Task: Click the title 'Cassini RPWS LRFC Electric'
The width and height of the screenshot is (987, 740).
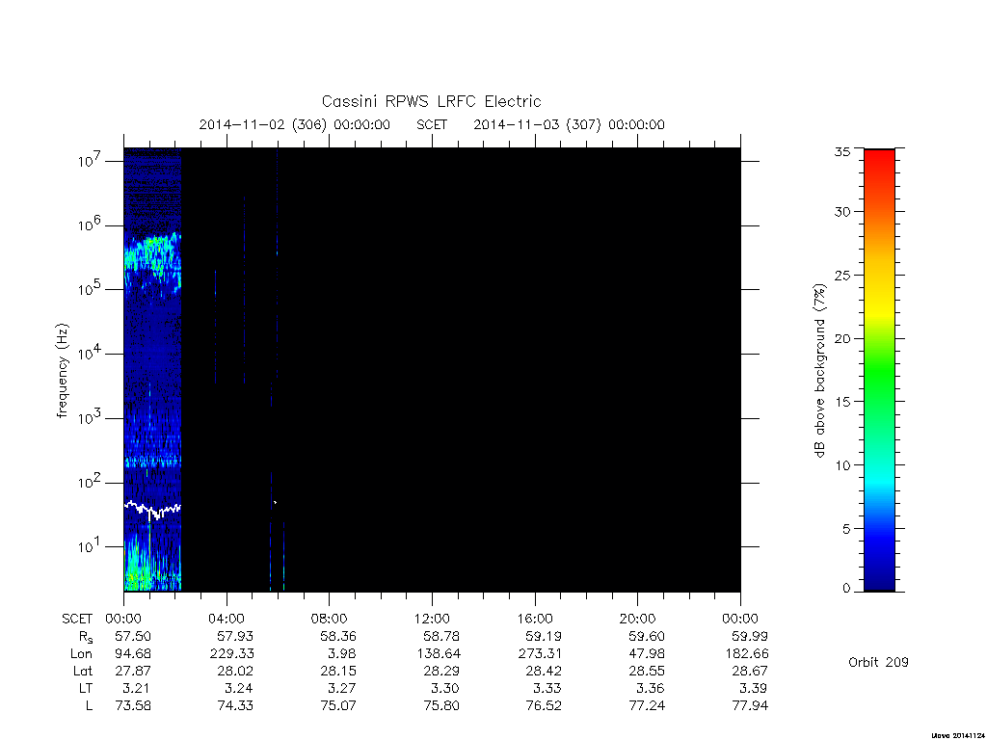Action: coord(431,101)
